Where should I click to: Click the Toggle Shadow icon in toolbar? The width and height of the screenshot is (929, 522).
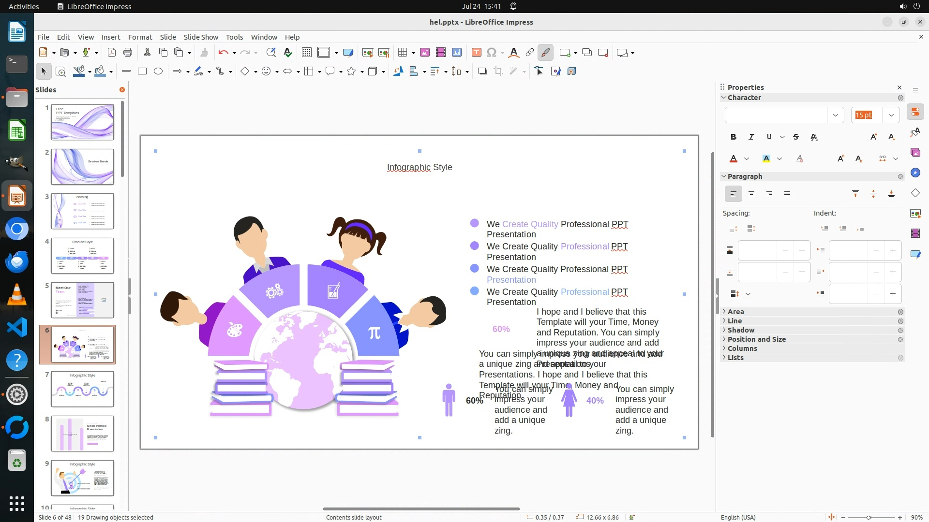pyautogui.click(x=482, y=72)
